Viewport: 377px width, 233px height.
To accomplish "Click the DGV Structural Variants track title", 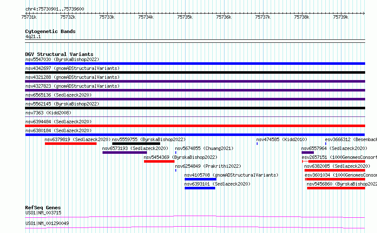I will tap(59, 54).
